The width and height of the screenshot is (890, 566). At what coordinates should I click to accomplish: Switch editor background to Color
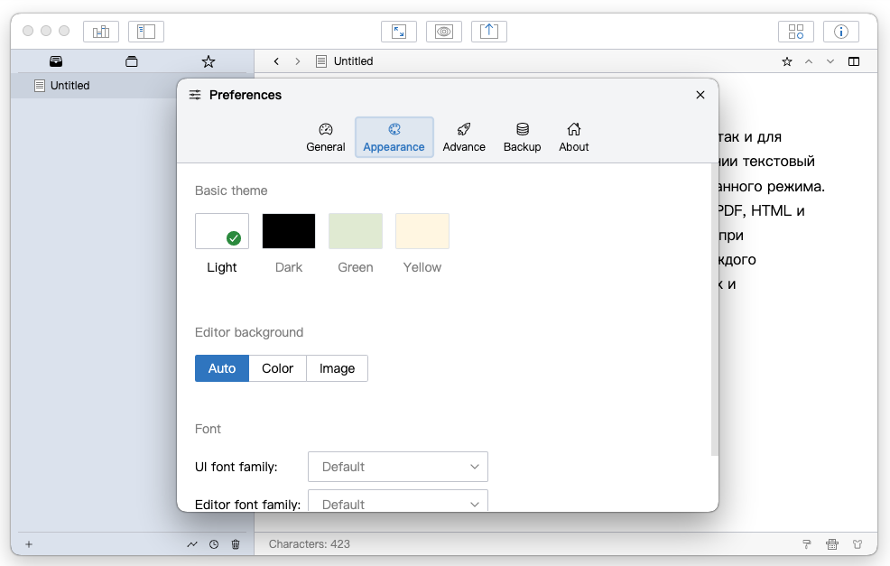pos(277,368)
